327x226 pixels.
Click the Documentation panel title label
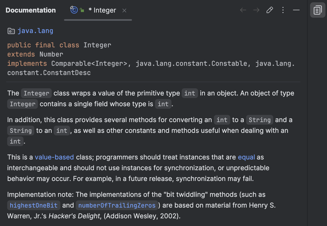(x=30, y=10)
